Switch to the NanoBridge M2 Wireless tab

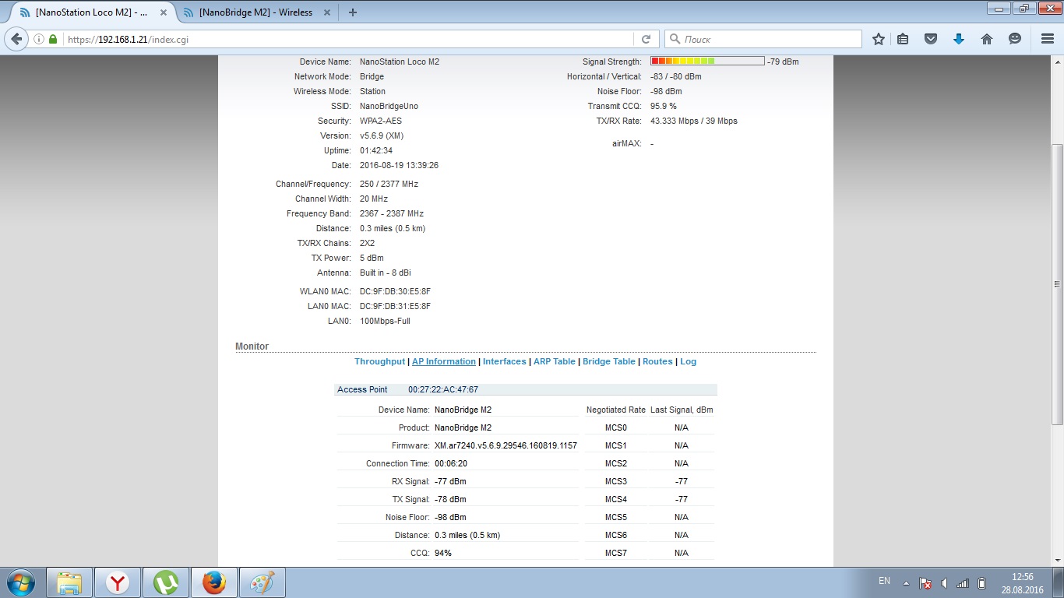[x=255, y=12]
